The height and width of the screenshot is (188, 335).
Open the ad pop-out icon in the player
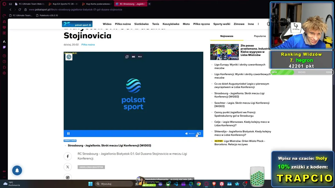tap(127, 57)
